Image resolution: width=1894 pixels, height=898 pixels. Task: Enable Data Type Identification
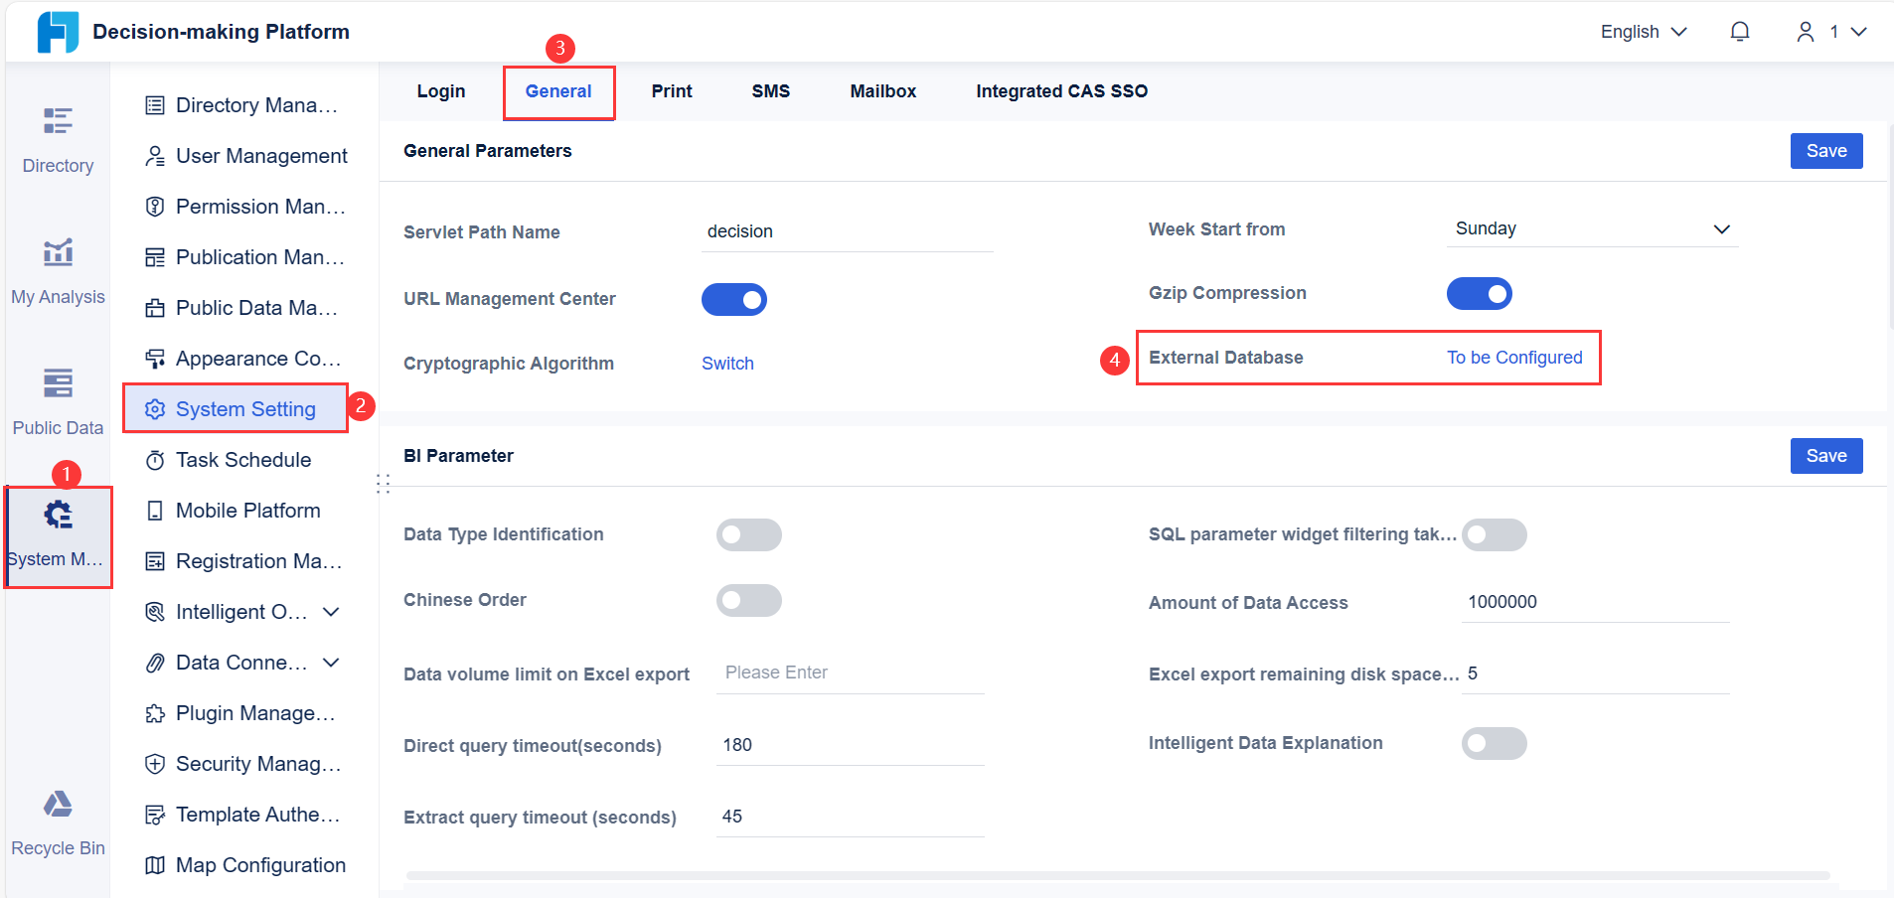[x=749, y=534]
